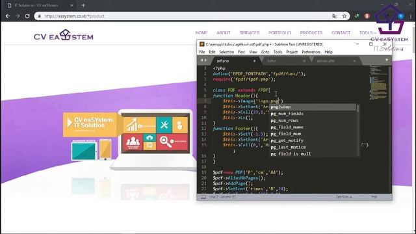Select pg_field_name autocomplete suggestion
Screen dimensions: 416x234
313,127
